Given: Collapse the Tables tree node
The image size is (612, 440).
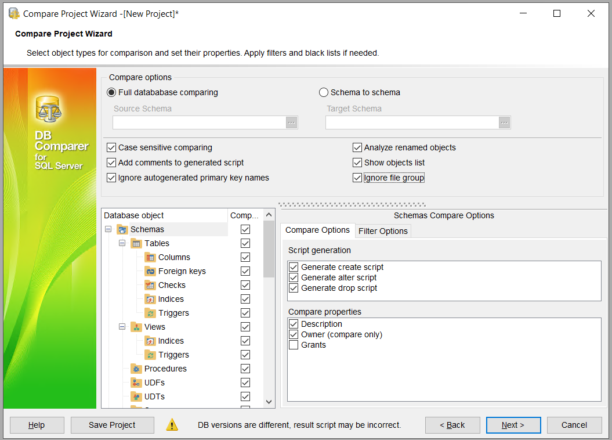Looking at the screenshot, I should pos(121,243).
